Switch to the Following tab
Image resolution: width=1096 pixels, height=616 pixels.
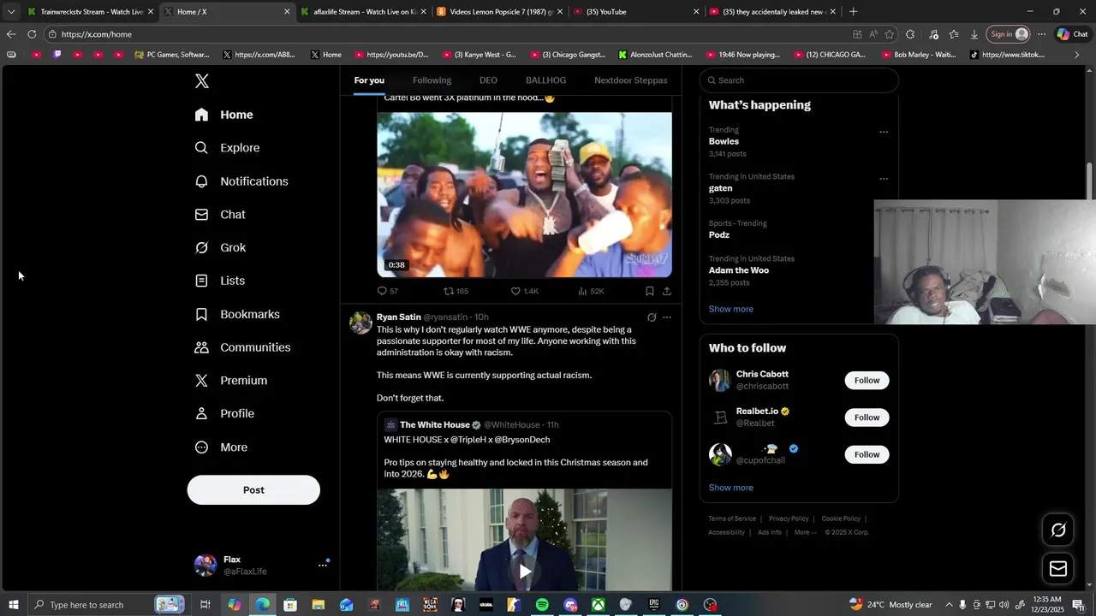(432, 80)
